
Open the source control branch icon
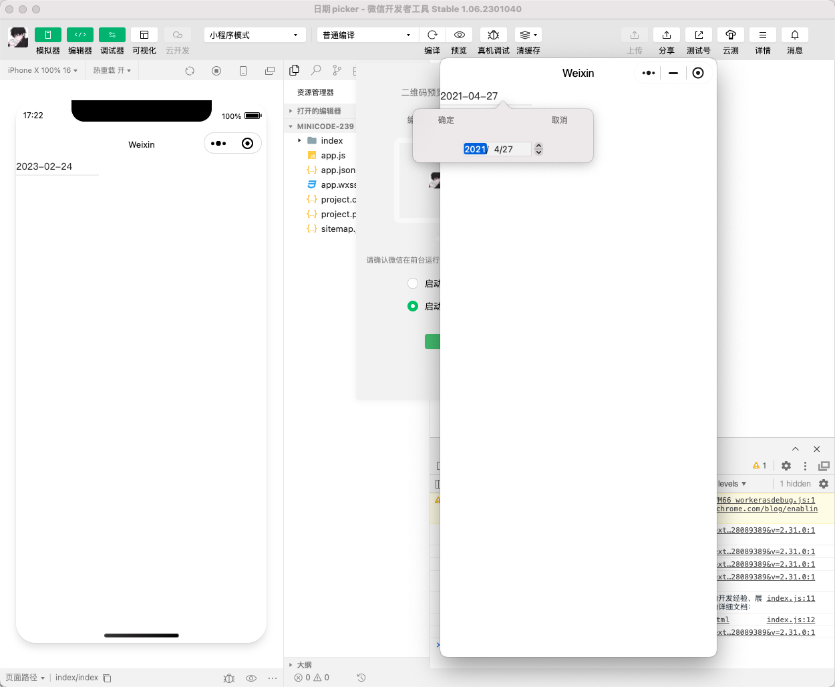(337, 70)
